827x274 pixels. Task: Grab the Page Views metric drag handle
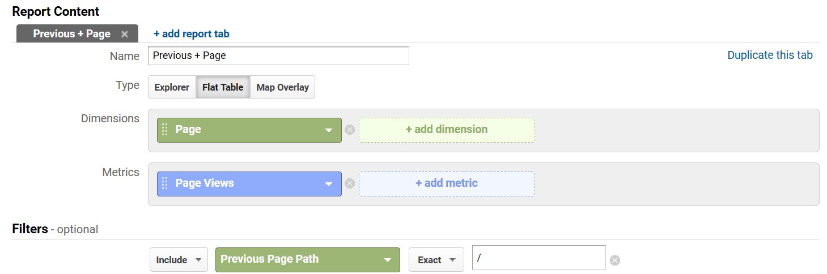[165, 183]
